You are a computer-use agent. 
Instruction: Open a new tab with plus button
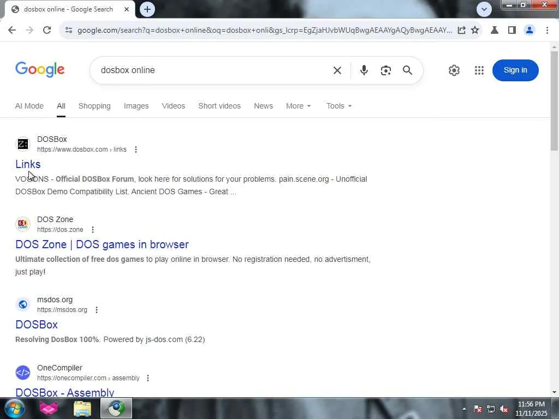click(147, 9)
